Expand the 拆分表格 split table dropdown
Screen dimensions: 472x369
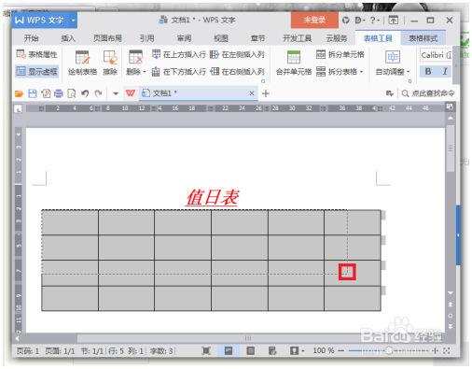point(340,72)
